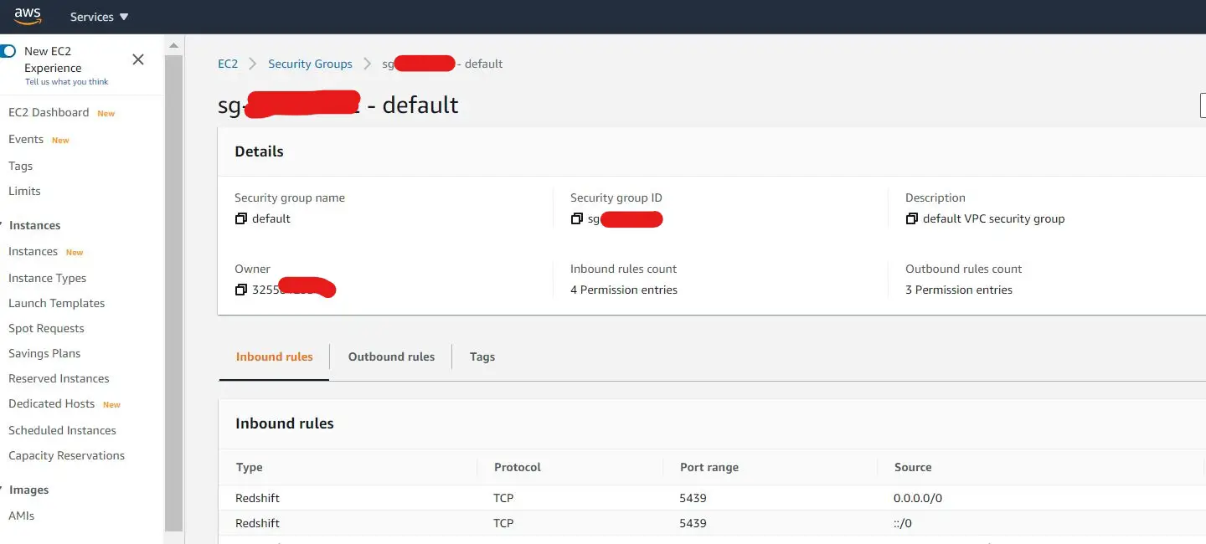
Task: Open Tags in the sidebar
Action: [x=20, y=166]
